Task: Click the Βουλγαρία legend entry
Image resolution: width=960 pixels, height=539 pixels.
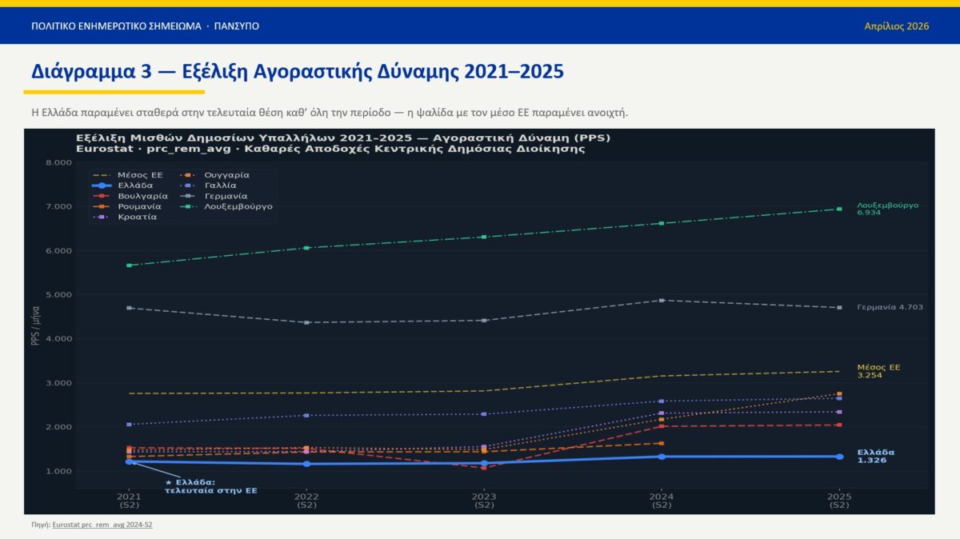Action: [x=142, y=196]
